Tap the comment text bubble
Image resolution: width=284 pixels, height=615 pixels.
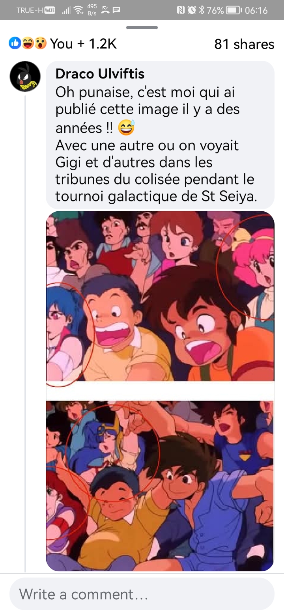tap(160, 135)
